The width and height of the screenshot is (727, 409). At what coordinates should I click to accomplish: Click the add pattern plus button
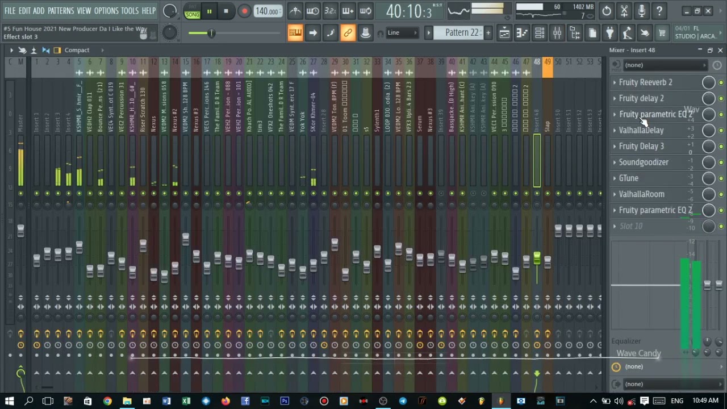coord(488,33)
